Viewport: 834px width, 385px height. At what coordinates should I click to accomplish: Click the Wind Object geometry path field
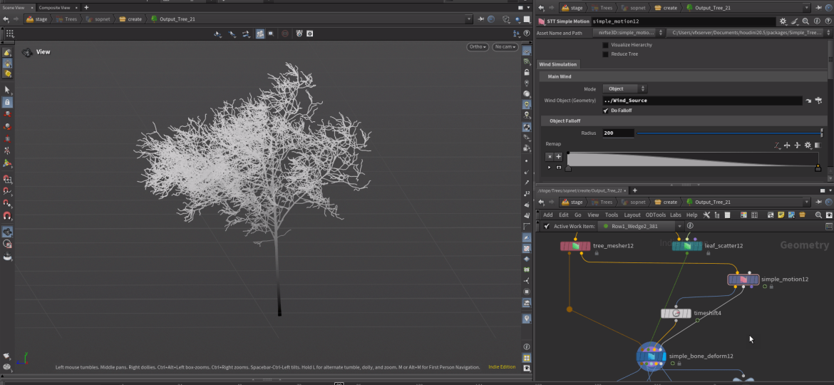(x=701, y=101)
